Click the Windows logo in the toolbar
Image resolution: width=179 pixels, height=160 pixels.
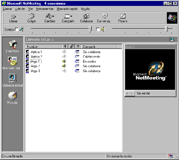click(172, 18)
